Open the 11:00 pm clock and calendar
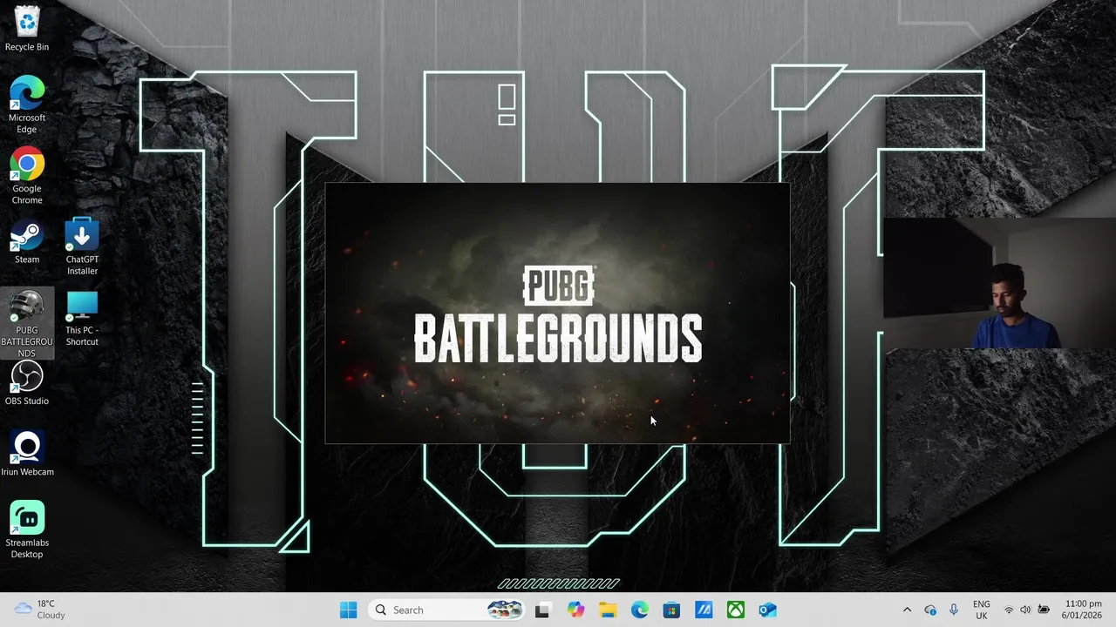This screenshot has height=627, width=1116. 1082,610
